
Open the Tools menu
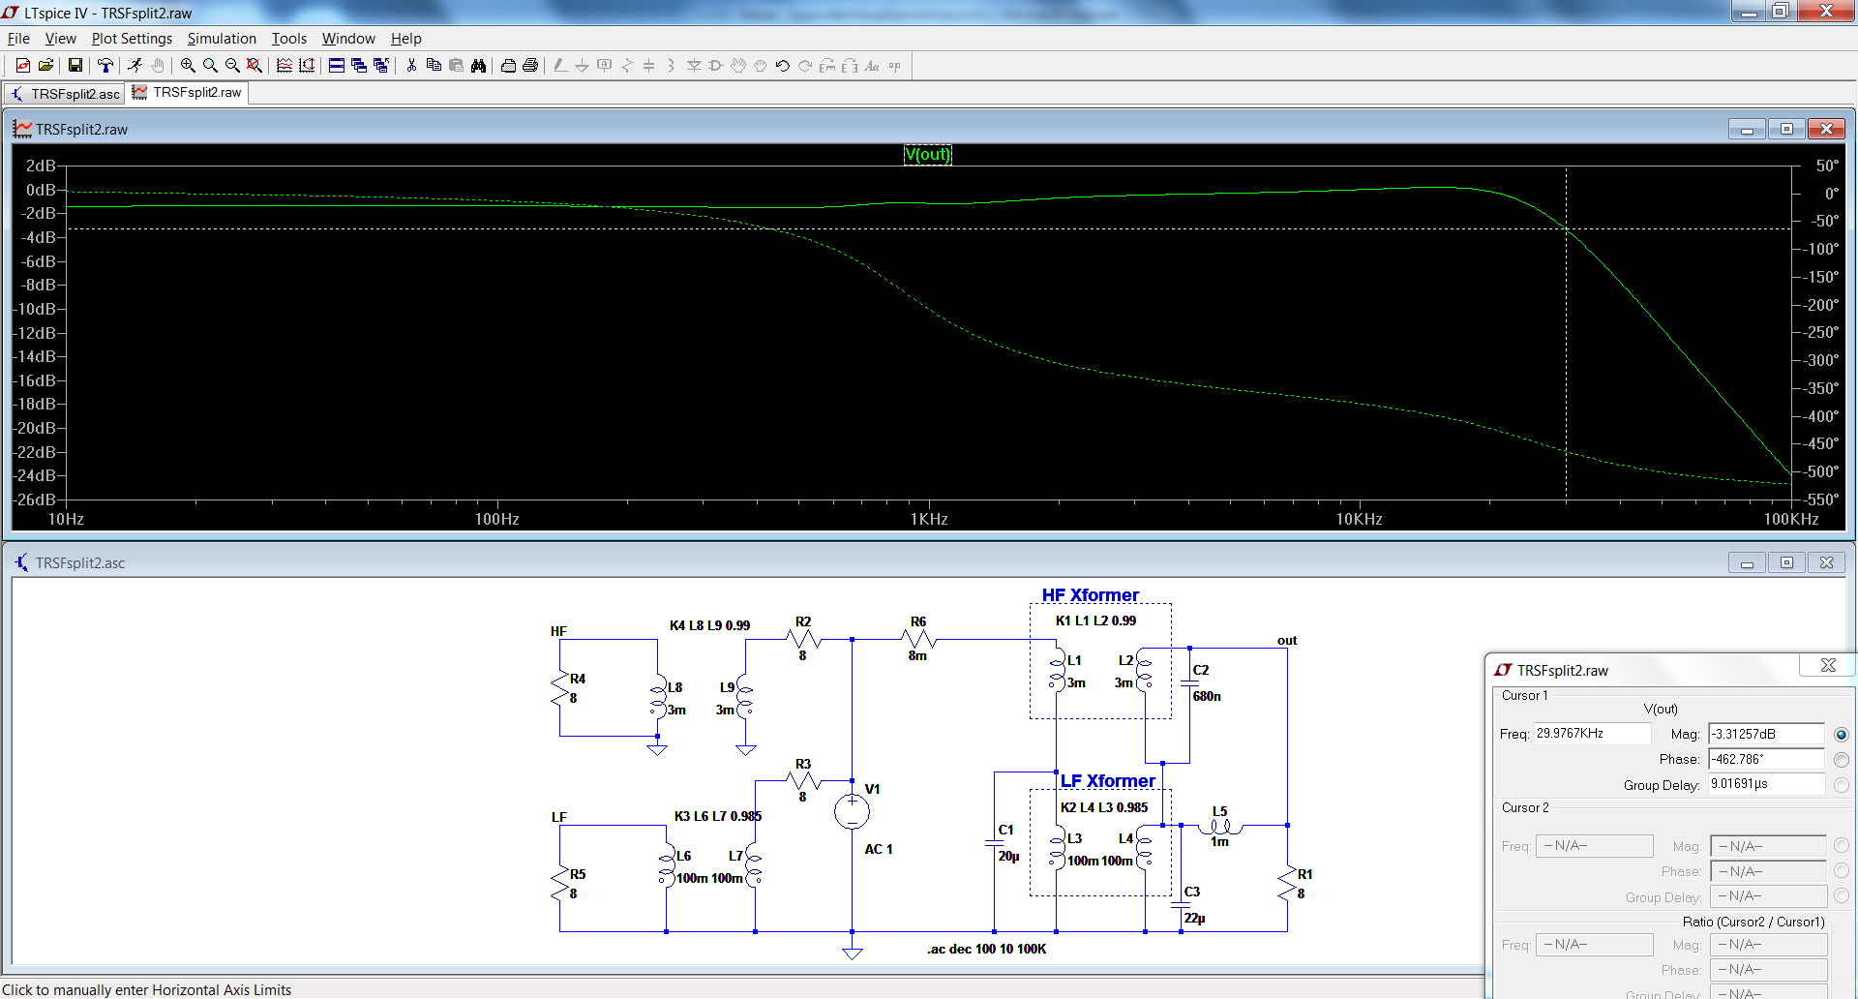[288, 39]
